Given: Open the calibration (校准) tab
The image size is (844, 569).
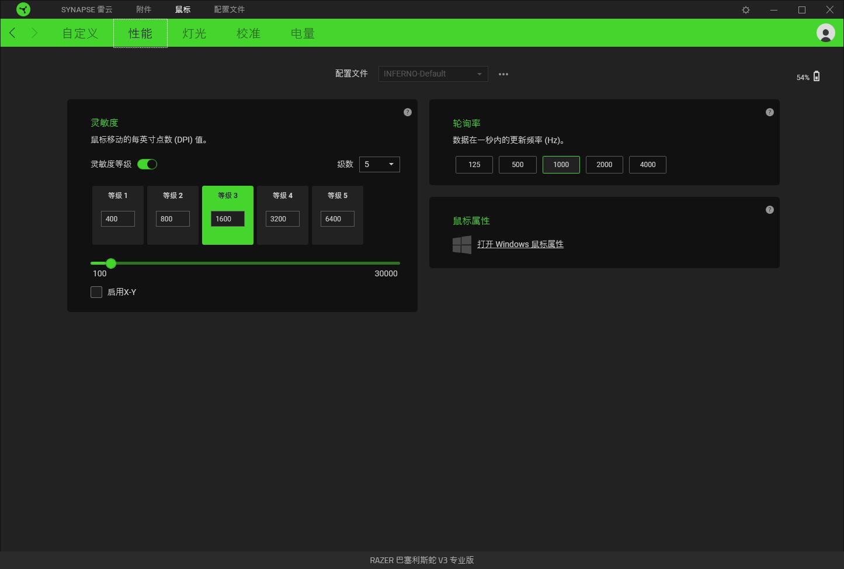Looking at the screenshot, I should click(248, 33).
